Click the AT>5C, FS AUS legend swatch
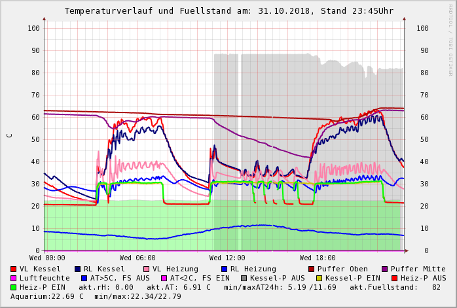The height and width of the screenshot is (308, 457). [84, 279]
